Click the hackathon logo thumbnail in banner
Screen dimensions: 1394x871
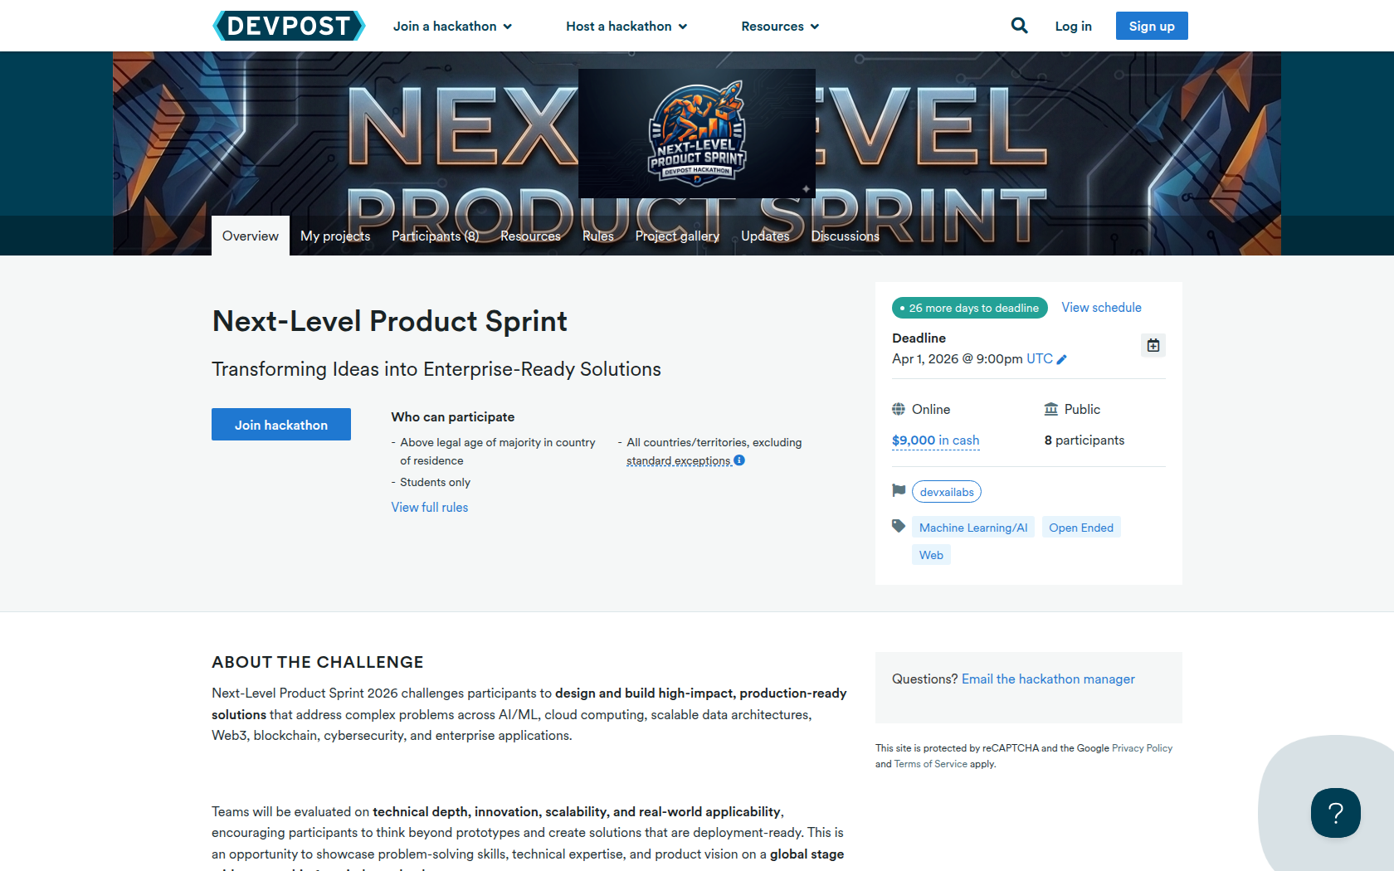click(696, 133)
